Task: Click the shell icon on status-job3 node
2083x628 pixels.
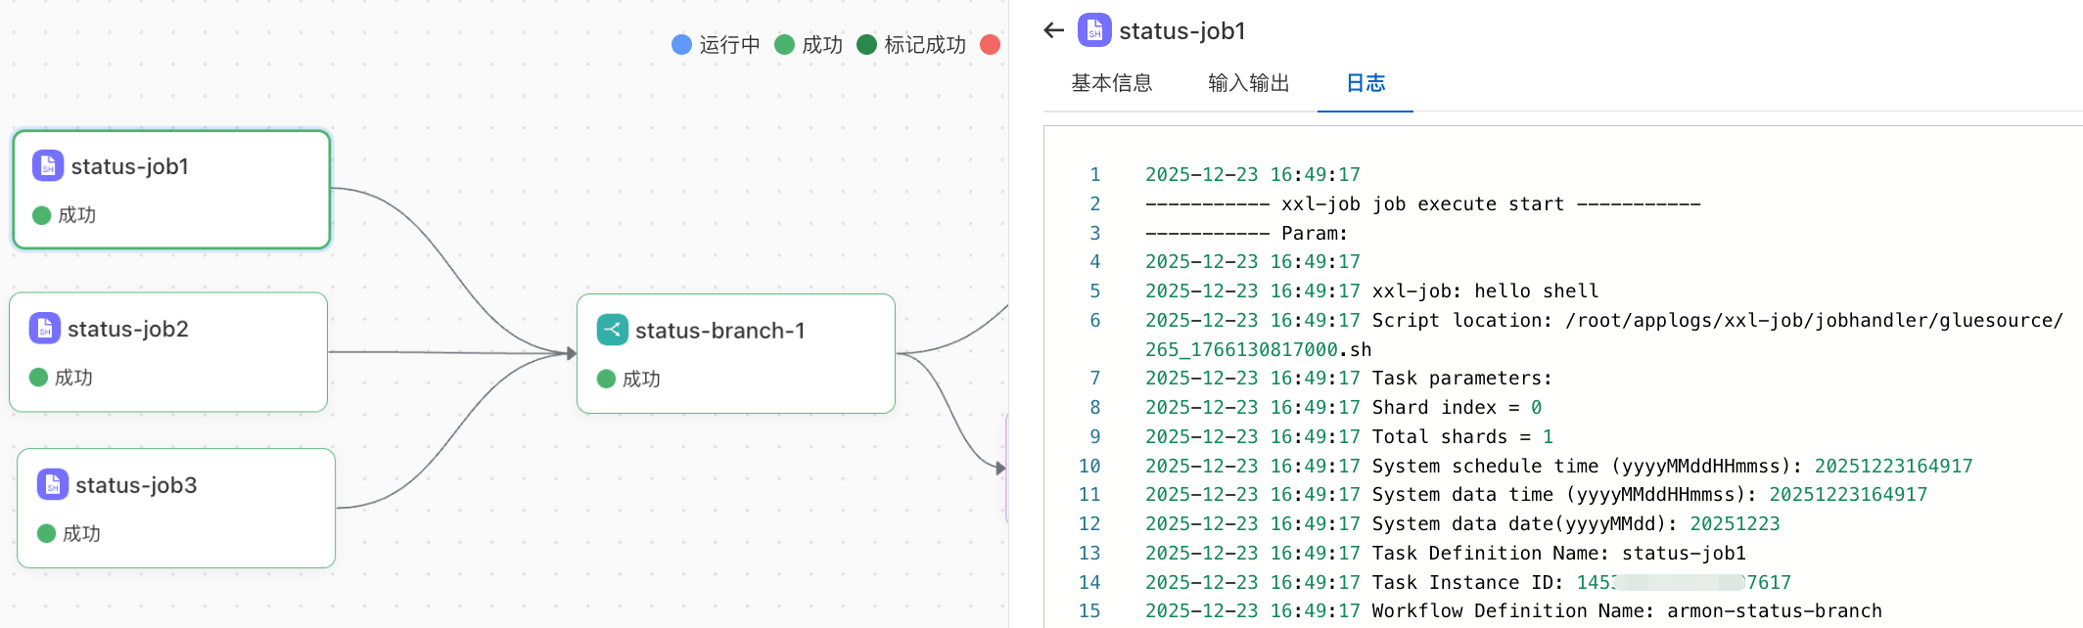Action: pyautogui.click(x=53, y=484)
